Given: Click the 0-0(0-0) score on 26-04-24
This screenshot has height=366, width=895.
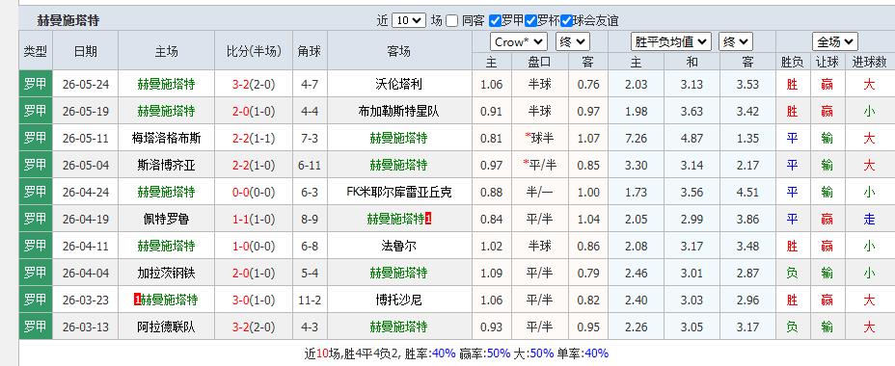Looking at the screenshot, I should tap(254, 192).
